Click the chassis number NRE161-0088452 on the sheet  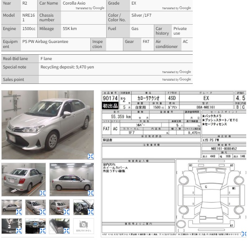point(224,149)
